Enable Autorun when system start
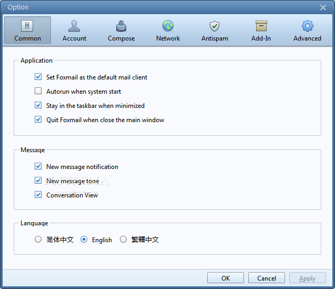Viewport: 335px width, 289px height. tap(38, 91)
